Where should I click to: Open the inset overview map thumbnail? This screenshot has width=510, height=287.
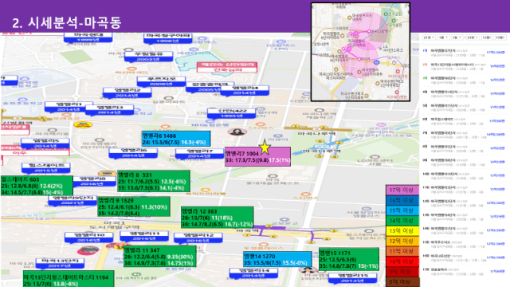pos(360,52)
